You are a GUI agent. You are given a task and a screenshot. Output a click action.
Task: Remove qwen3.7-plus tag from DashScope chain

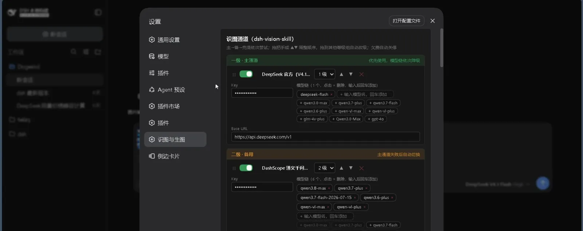tap(366, 188)
